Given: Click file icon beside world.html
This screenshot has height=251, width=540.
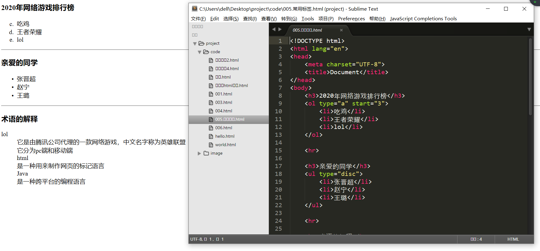Looking at the screenshot, I should click(211, 145).
